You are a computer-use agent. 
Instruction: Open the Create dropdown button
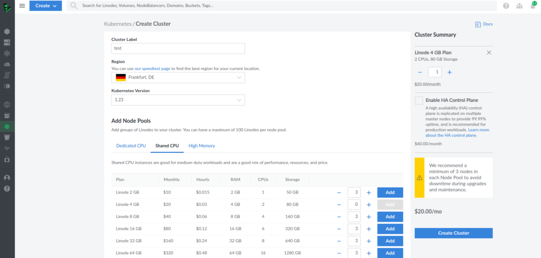pyautogui.click(x=45, y=5)
